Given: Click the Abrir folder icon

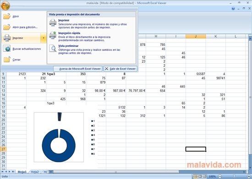Looking at the screenshot, I should pyautogui.click(x=7, y=16).
